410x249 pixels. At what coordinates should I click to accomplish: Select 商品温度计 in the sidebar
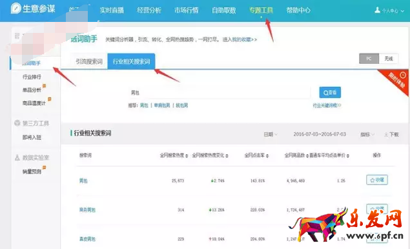click(x=34, y=103)
